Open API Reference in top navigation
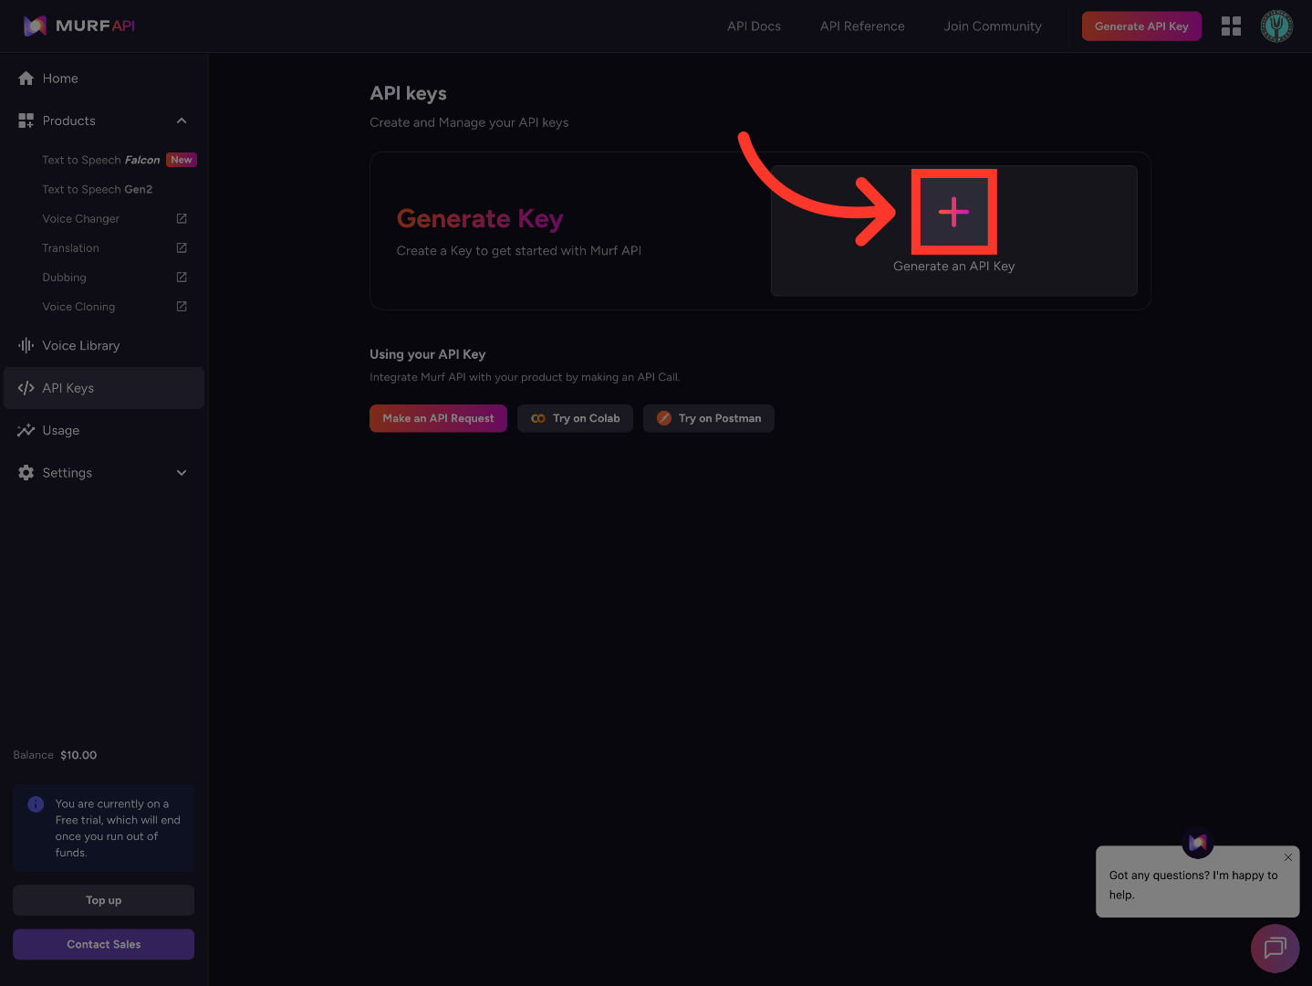 (x=862, y=26)
